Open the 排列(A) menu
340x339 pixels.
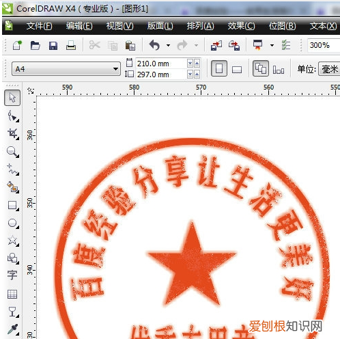coord(200,26)
